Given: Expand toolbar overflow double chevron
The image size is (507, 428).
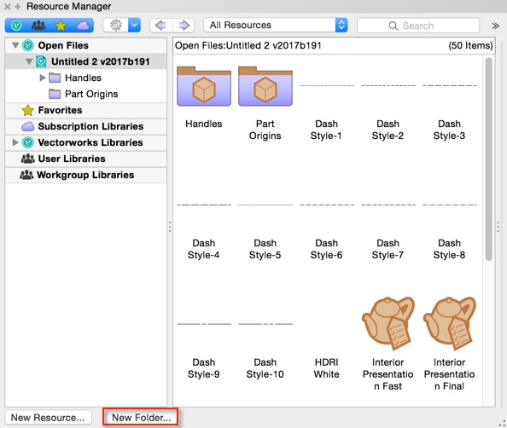Looking at the screenshot, I should coord(495,26).
